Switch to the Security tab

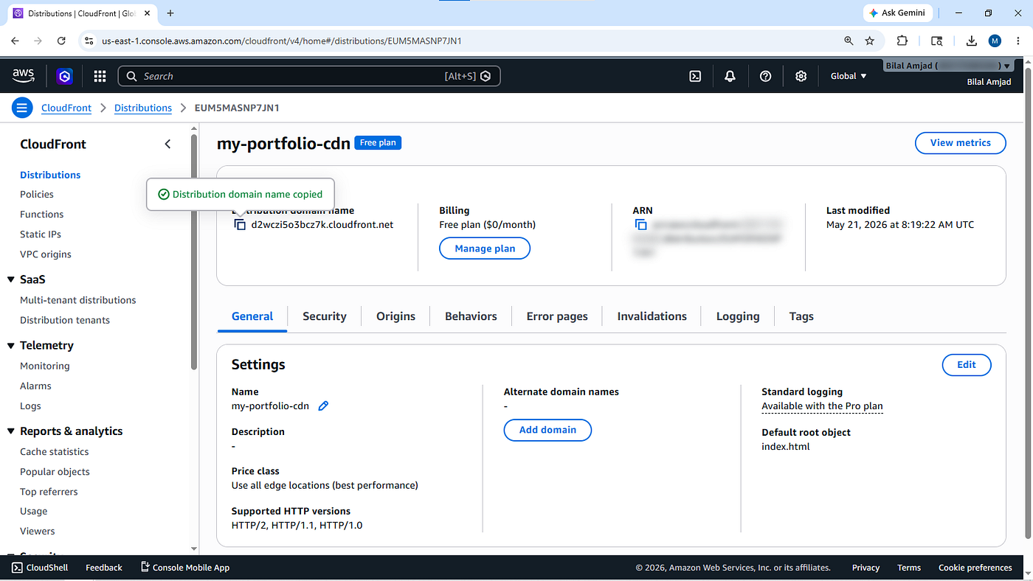point(325,316)
